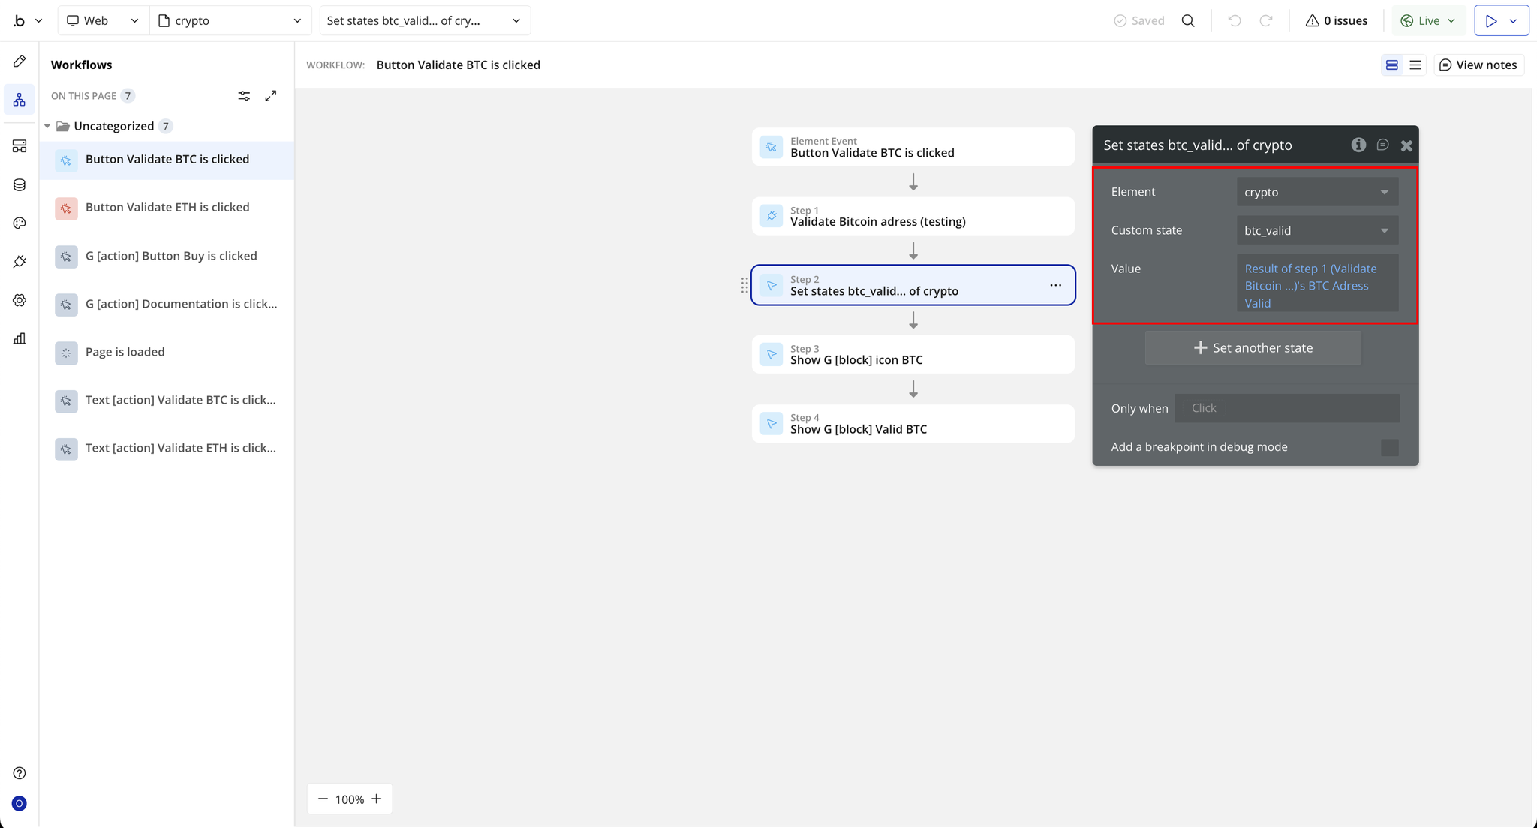Select Button Validate ETH is clicked workflow

point(167,208)
